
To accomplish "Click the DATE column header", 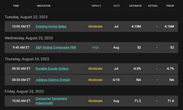I will 117,6.
